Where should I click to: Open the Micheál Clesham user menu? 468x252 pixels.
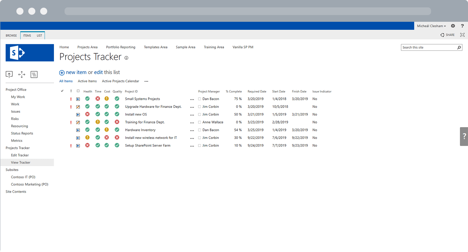tap(431, 26)
